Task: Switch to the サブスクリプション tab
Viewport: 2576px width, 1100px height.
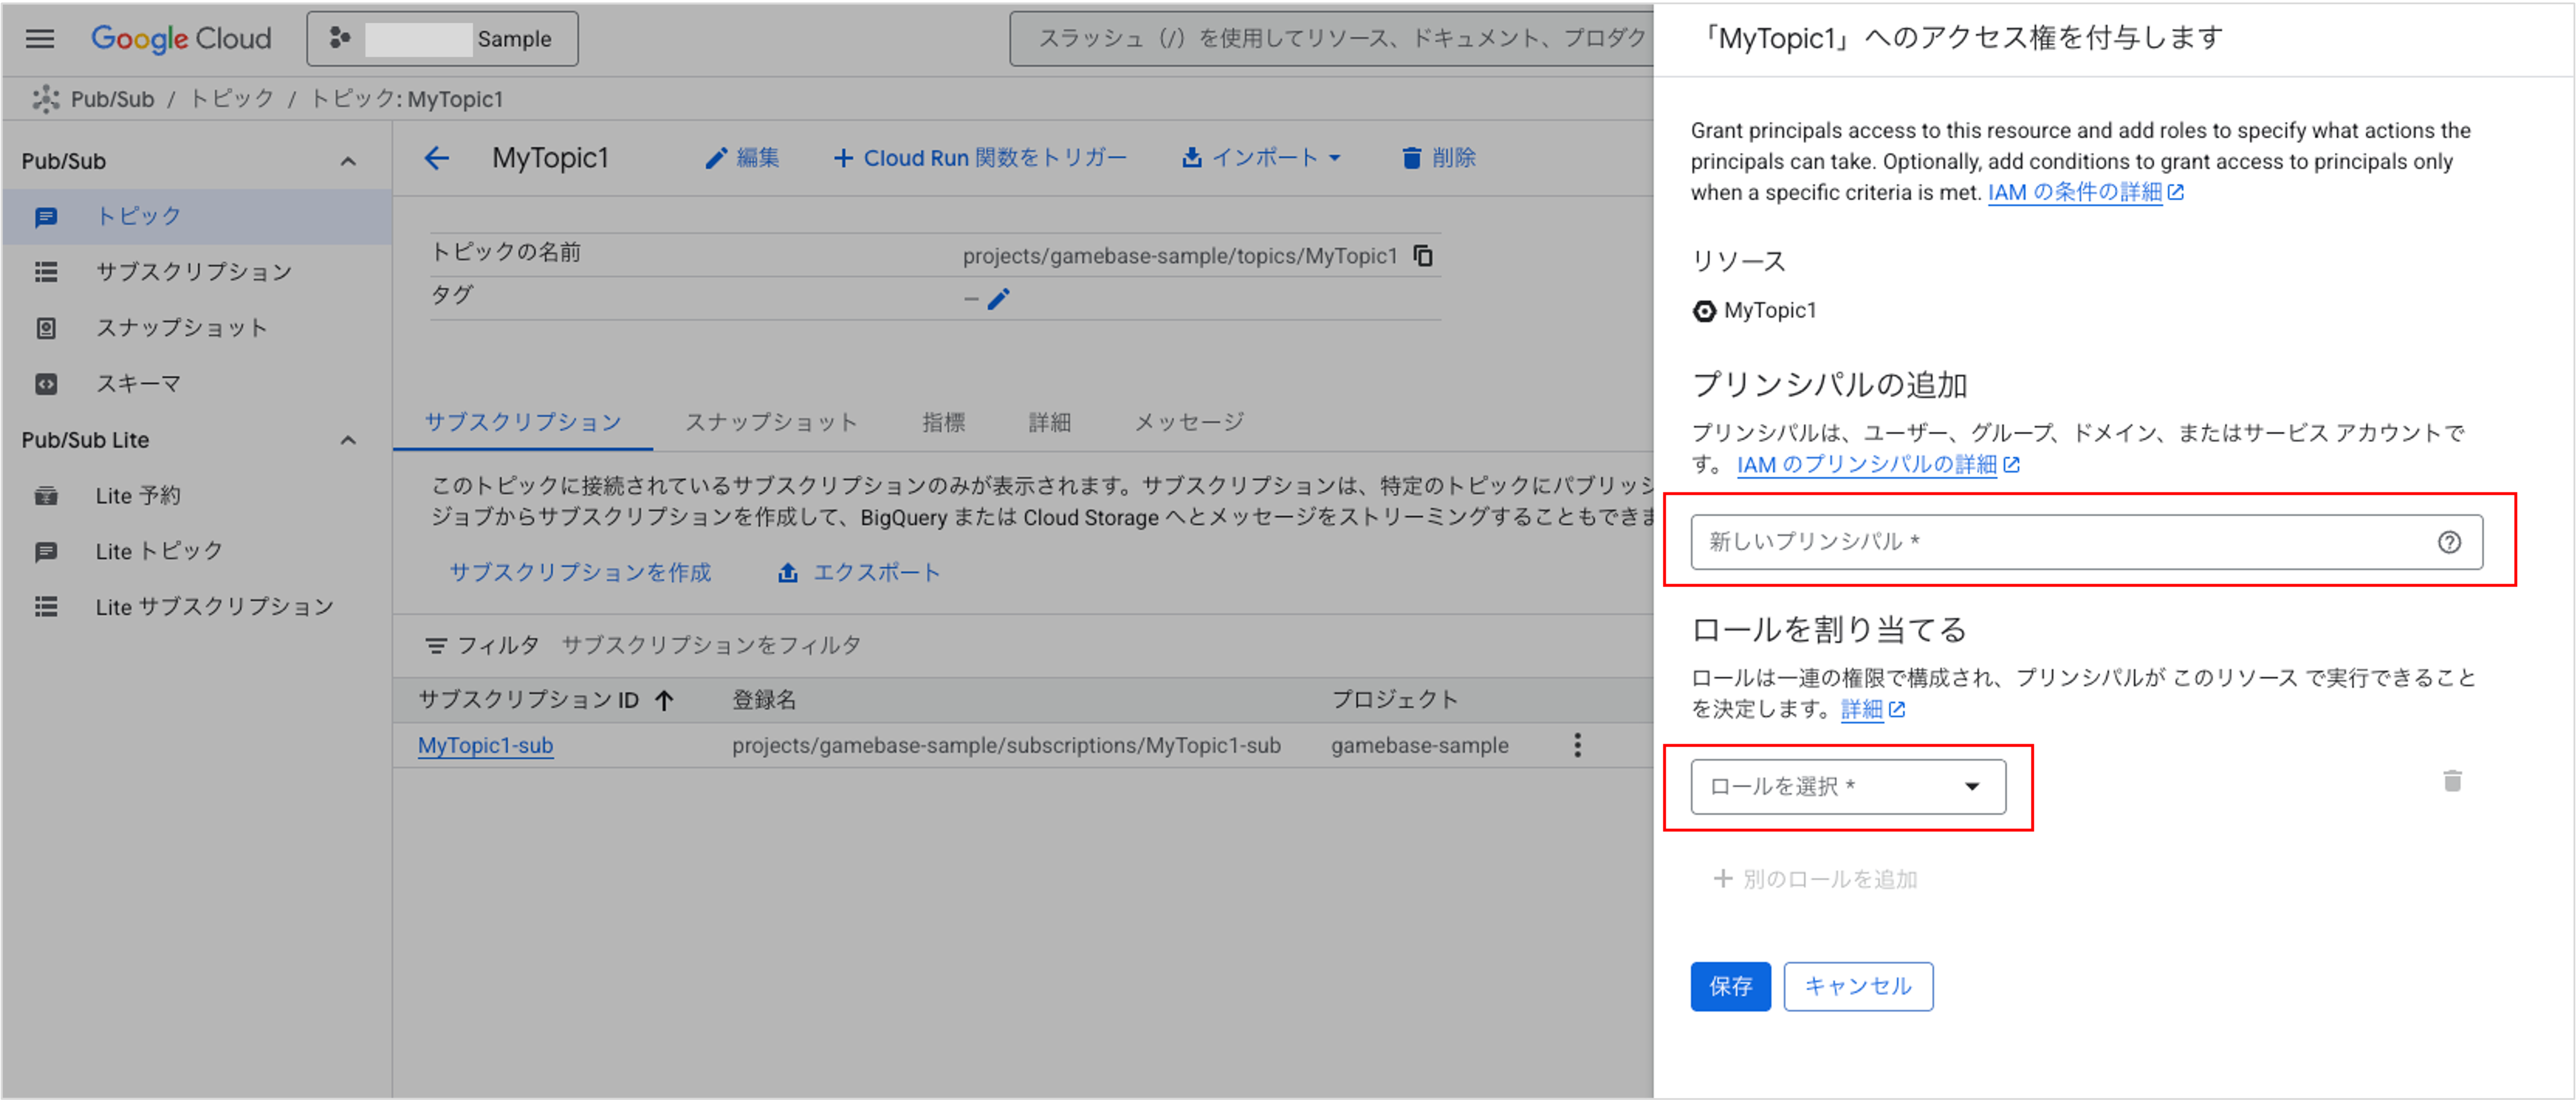Action: point(523,422)
